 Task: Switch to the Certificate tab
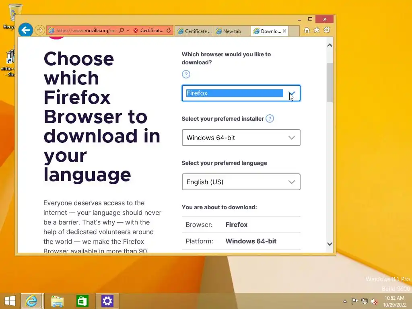(x=194, y=31)
